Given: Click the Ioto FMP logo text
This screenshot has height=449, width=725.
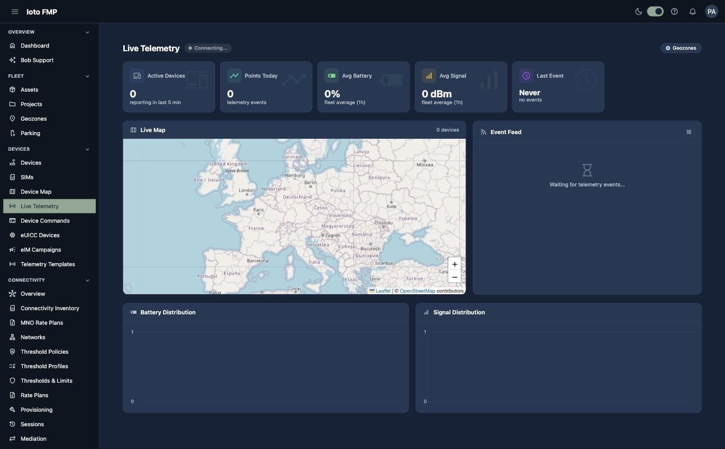Looking at the screenshot, I should pyautogui.click(x=42, y=11).
